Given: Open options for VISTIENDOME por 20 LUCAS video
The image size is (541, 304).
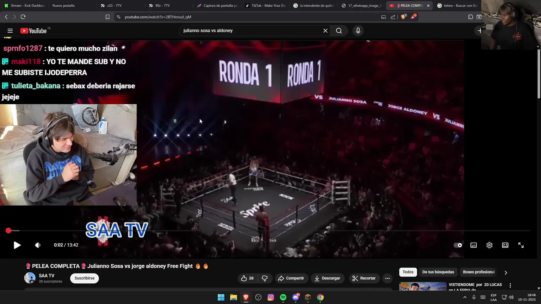Looking at the screenshot, I should click(510, 285).
